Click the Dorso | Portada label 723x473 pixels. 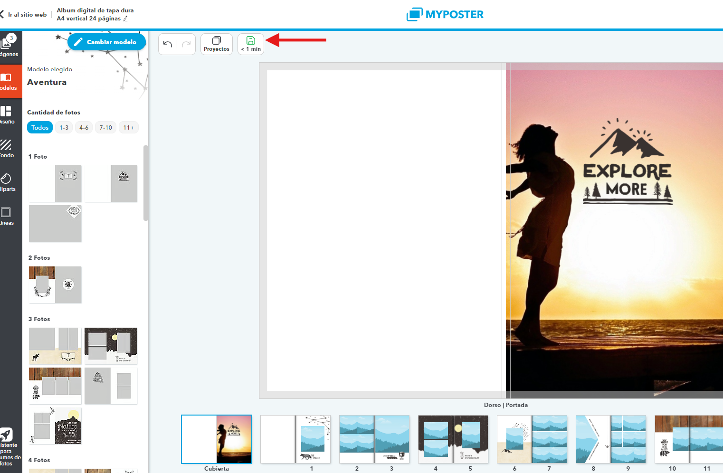point(506,405)
